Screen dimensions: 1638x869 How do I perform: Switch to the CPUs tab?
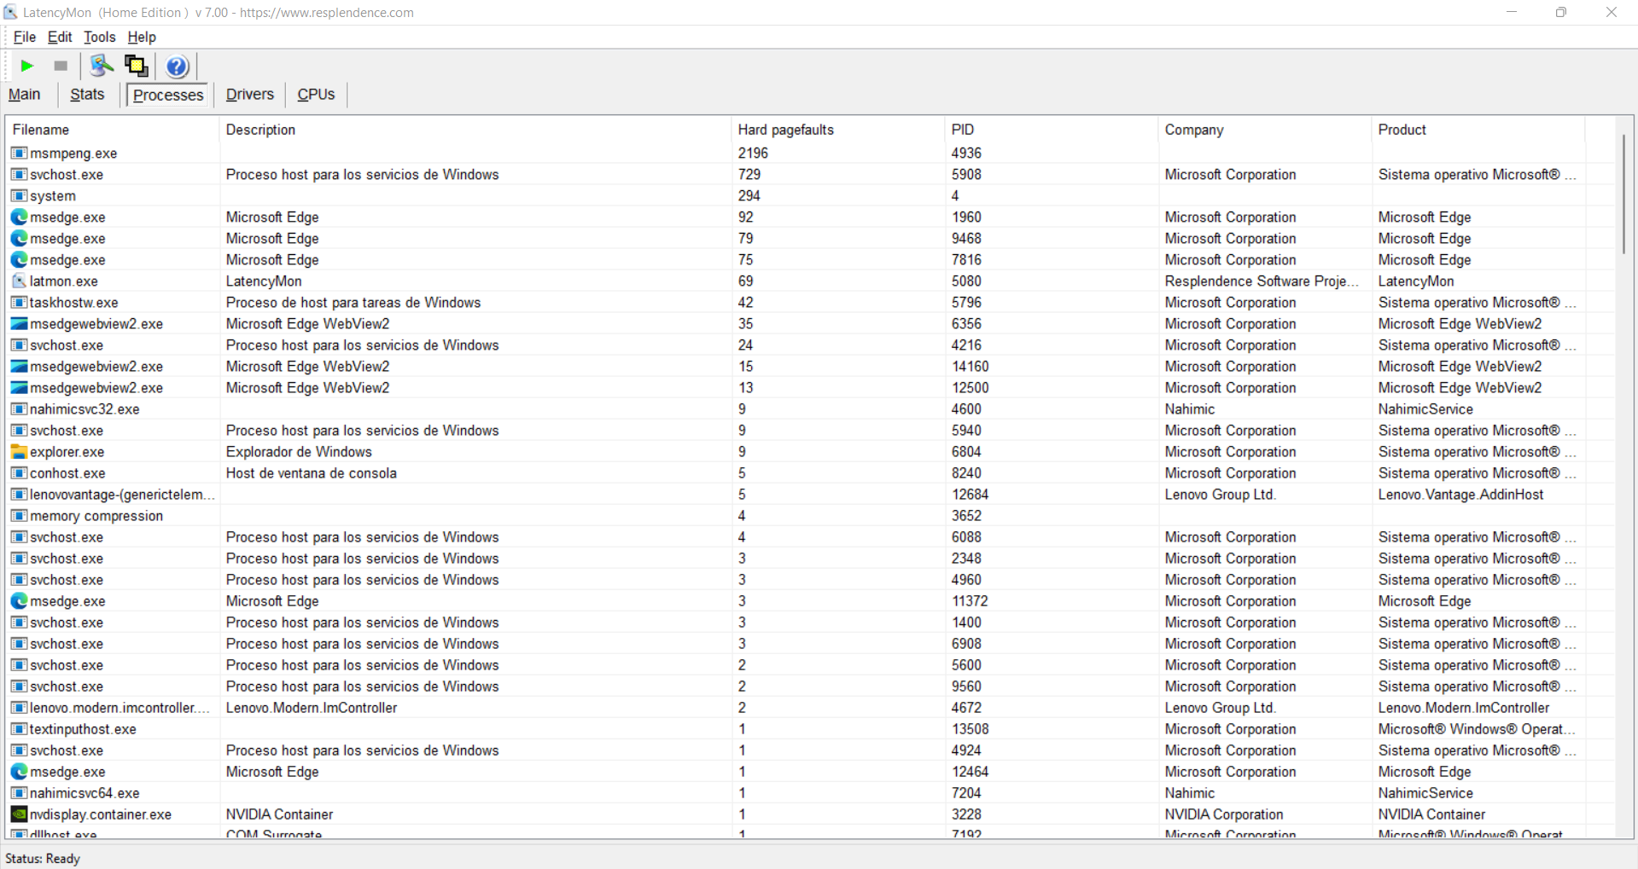[316, 95]
